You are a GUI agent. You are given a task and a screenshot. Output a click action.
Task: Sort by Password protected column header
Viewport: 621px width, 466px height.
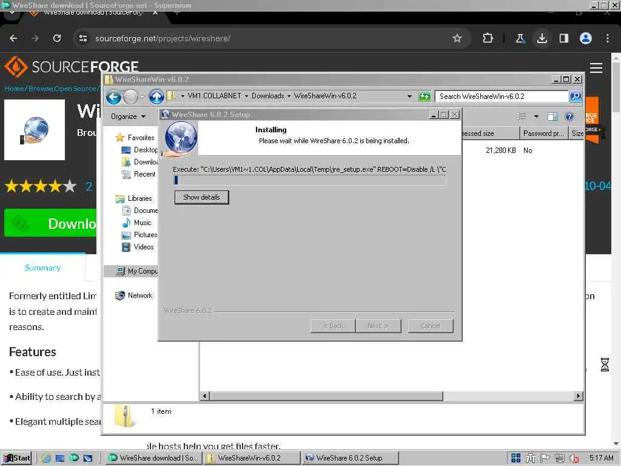click(543, 133)
